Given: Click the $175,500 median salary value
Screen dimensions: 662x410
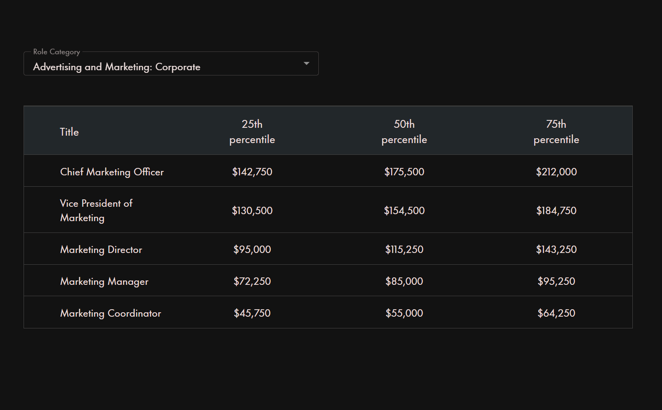Looking at the screenshot, I should point(404,172).
